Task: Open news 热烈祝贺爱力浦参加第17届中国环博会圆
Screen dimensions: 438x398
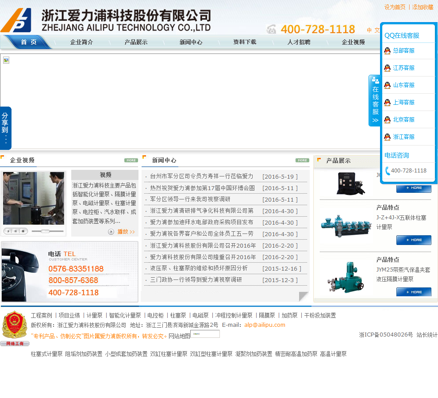Action: point(202,188)
